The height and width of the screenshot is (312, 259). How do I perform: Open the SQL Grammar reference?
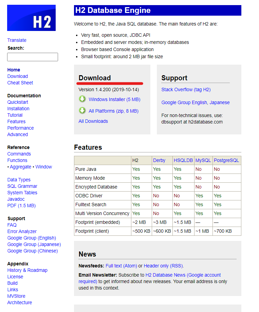click(x=22, y=186)
